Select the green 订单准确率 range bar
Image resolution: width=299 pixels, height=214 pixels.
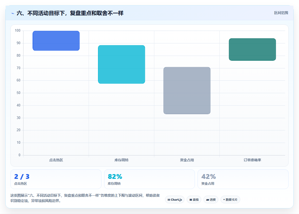pos(252,50)
